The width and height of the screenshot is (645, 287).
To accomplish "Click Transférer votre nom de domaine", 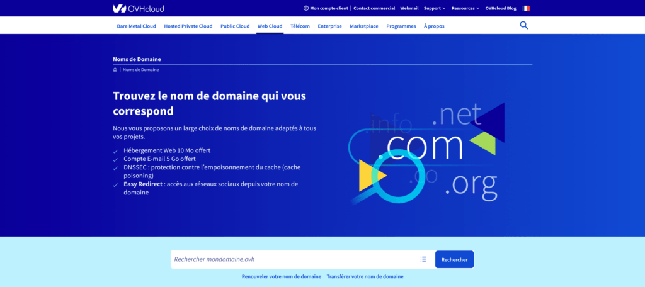I will (365, 277).
